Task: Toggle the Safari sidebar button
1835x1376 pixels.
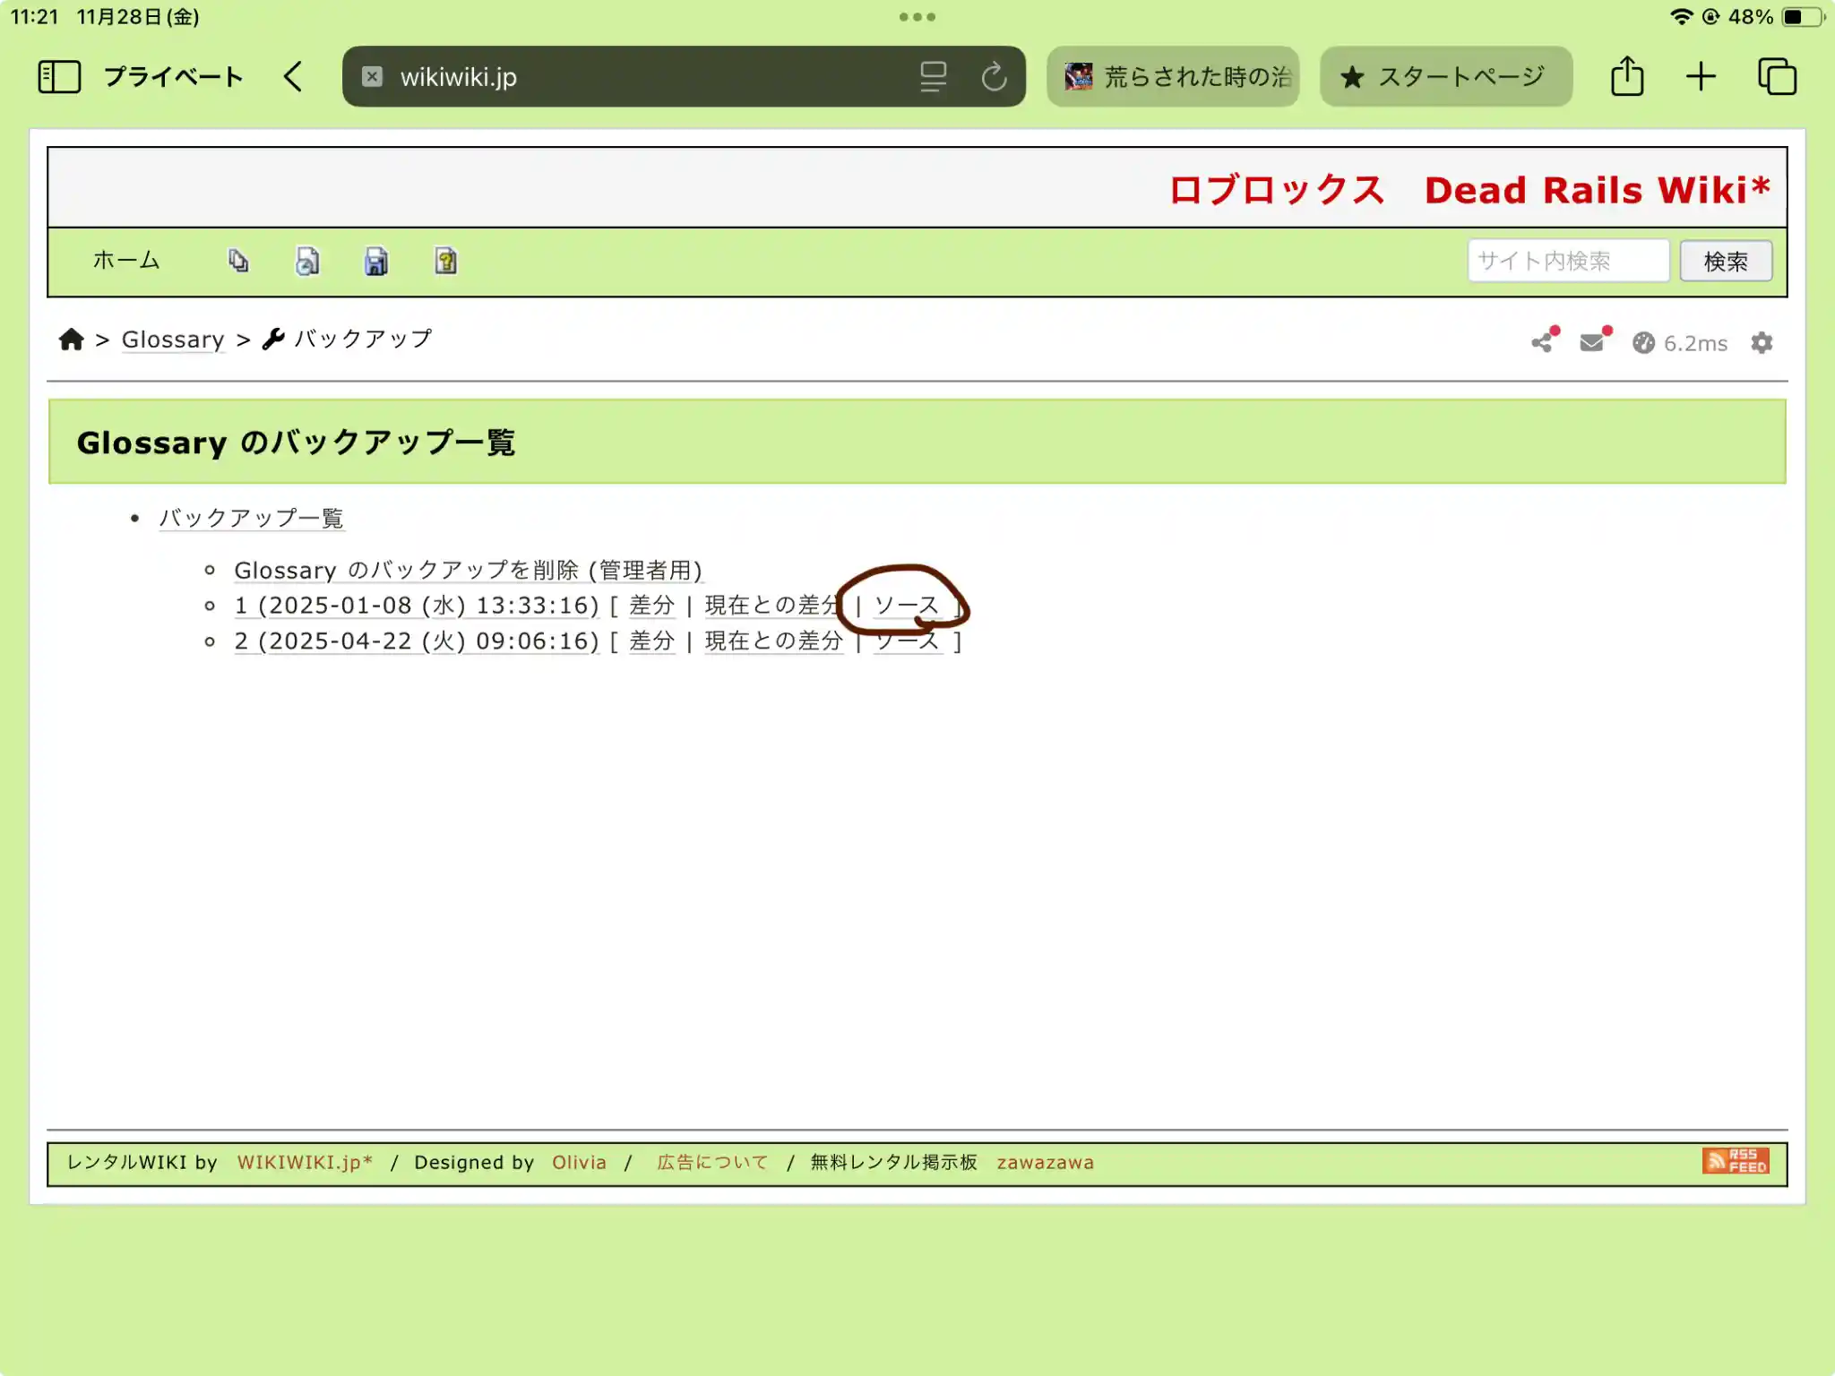Action: point(59,77)
